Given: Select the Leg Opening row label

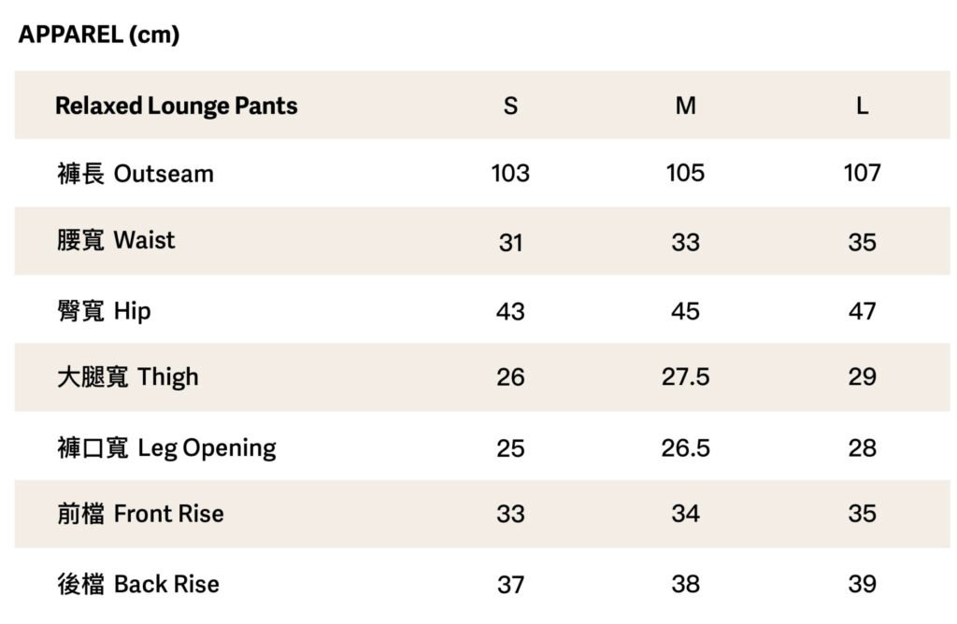Looking at the screenshot, I should pos(166,448).
